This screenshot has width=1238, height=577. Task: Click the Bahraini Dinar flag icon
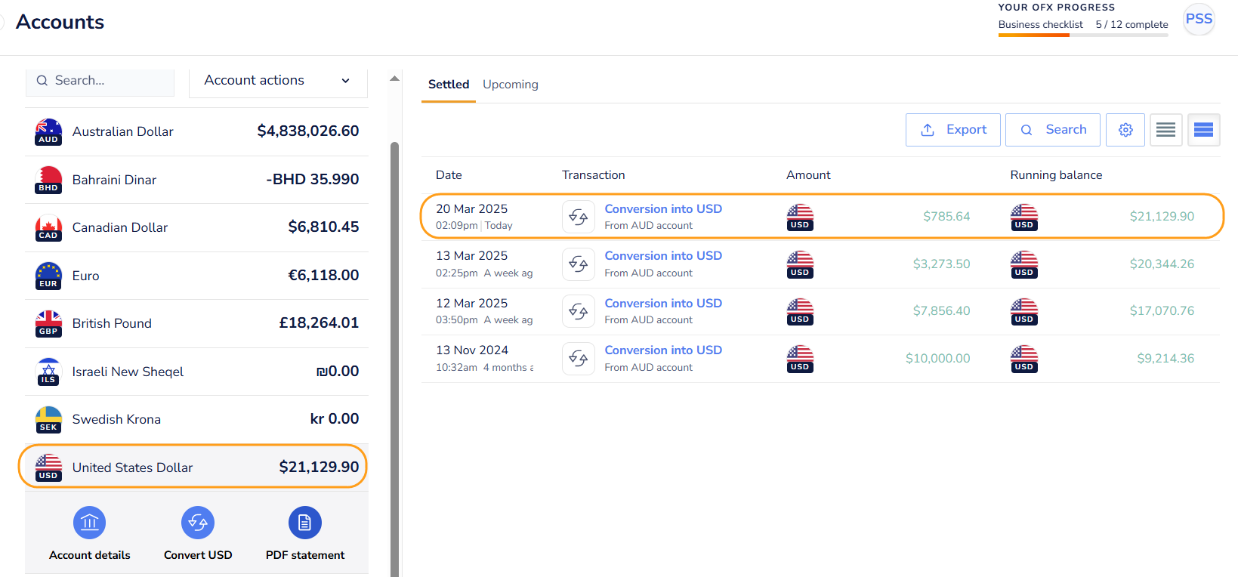coord(48,180)
